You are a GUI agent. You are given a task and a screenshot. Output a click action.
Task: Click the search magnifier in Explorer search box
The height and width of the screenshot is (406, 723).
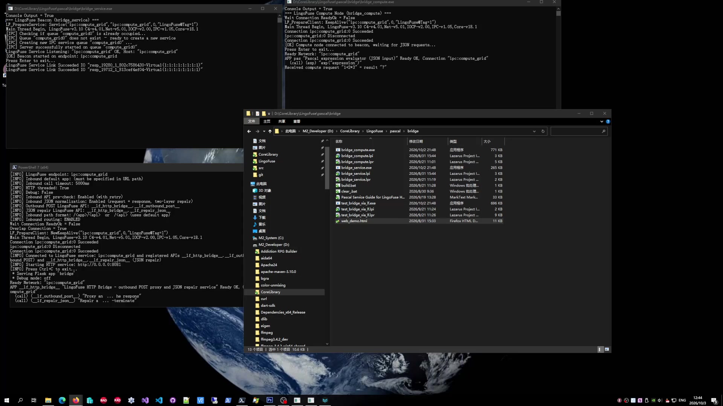pyautogui.click(x=604, y=131)
